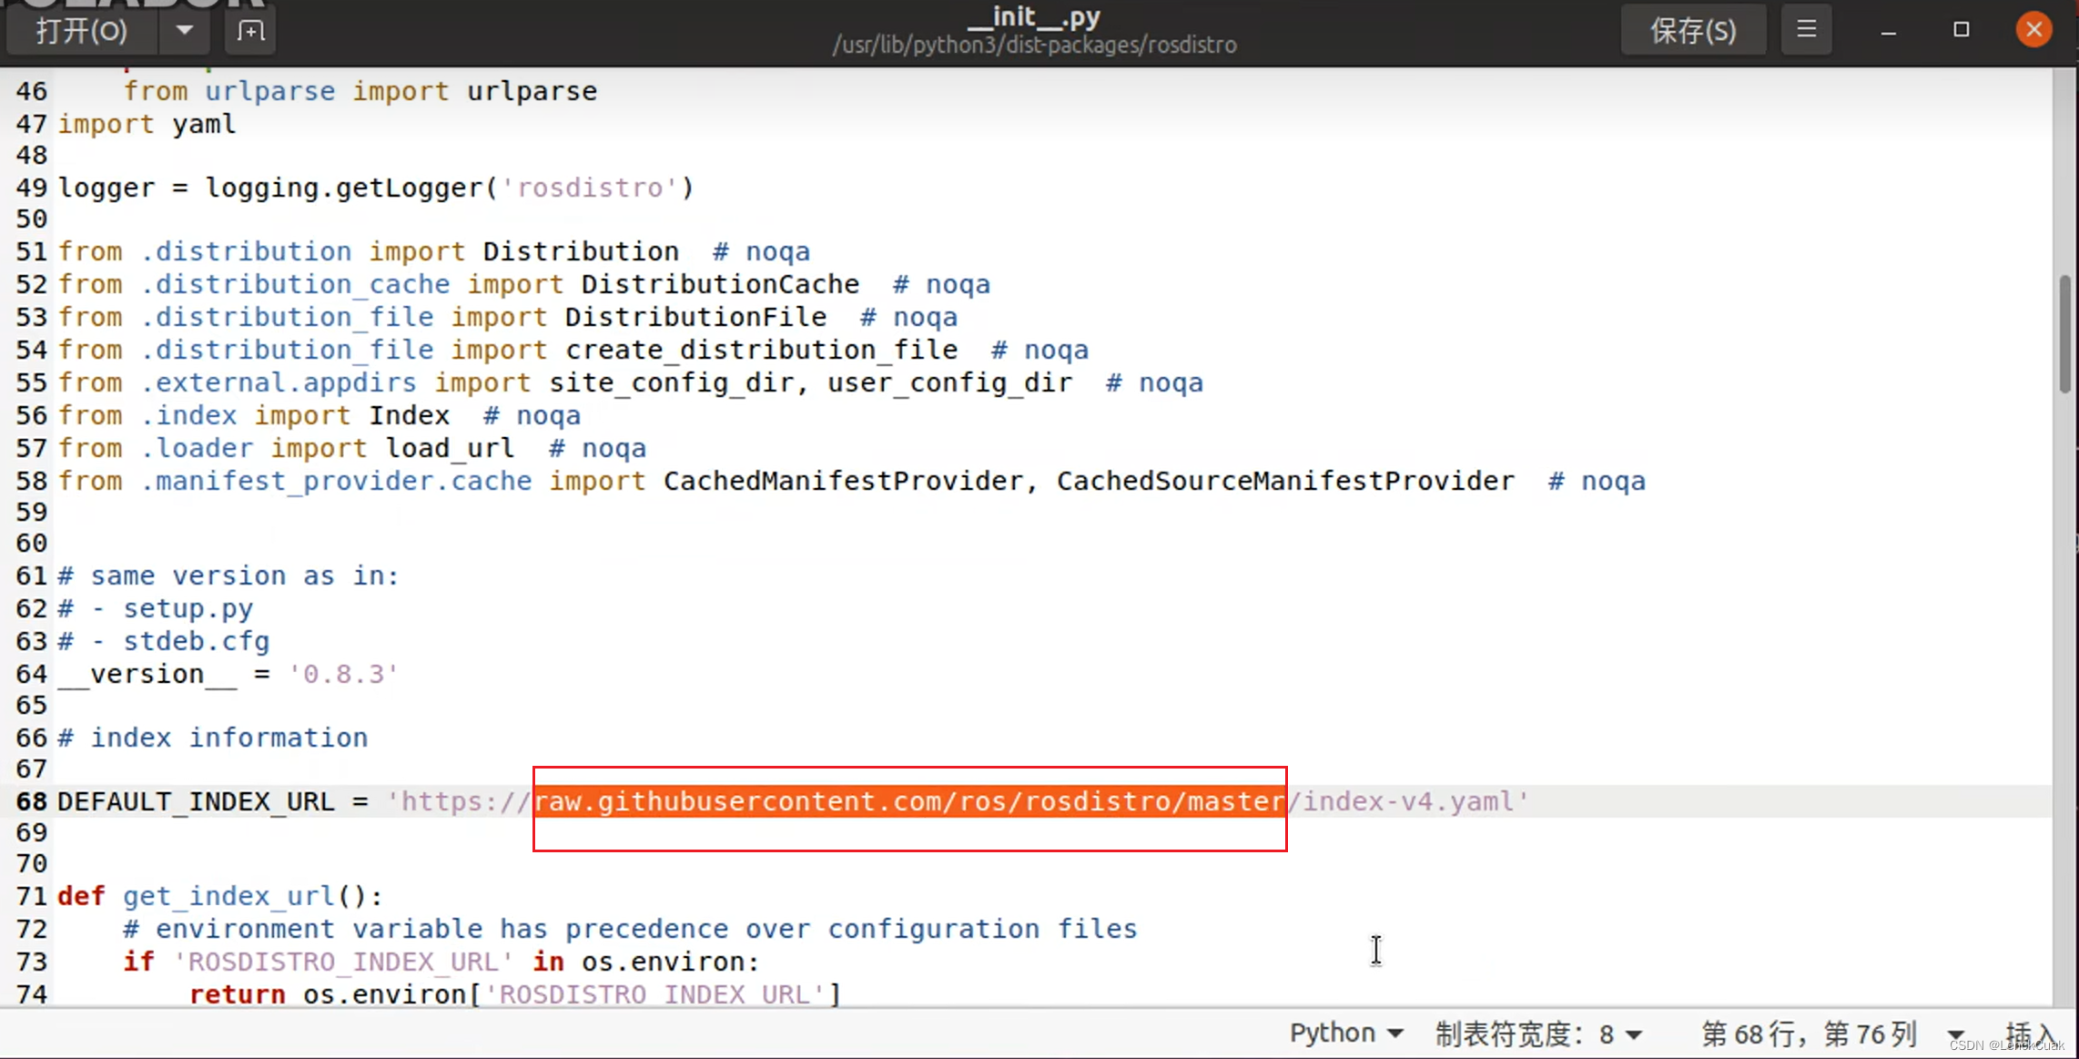Click the new tab document icon

coord(250,31)
